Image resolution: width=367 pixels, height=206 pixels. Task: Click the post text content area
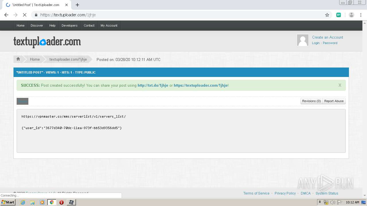181,131
